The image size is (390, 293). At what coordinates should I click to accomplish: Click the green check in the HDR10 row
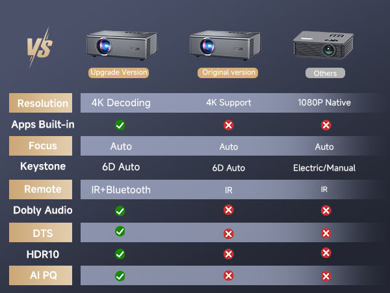tap(120, 254)
